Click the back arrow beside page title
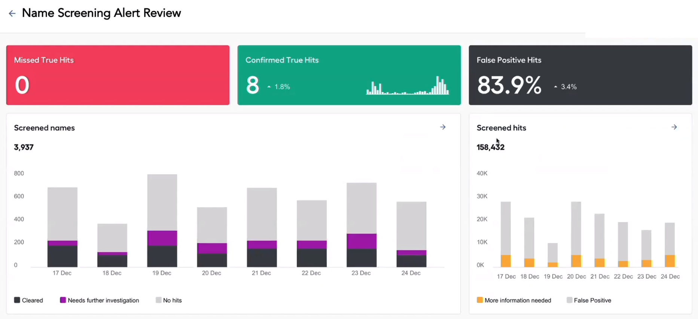 click(x=12, y=13)
